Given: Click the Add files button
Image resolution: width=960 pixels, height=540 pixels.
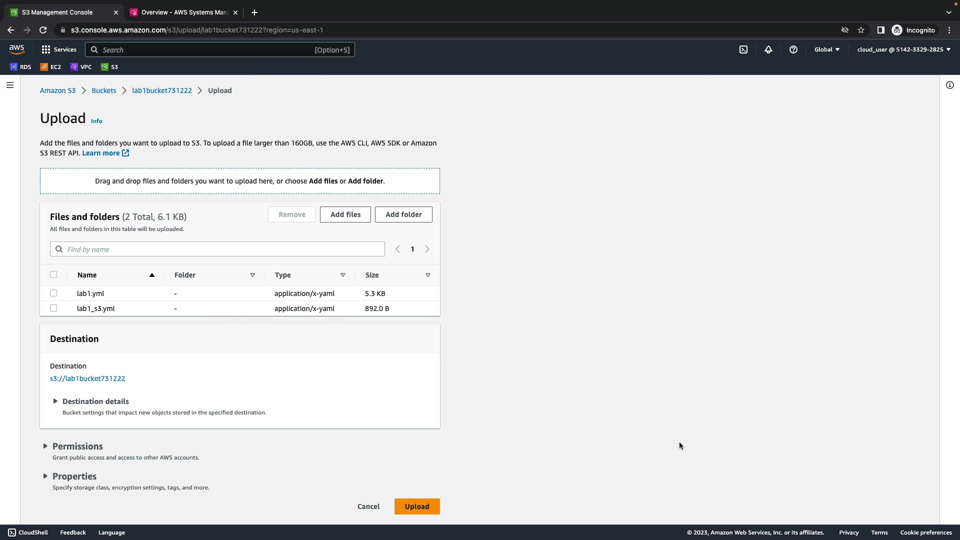Looking at the screenshot, I should tap(345, 214).
